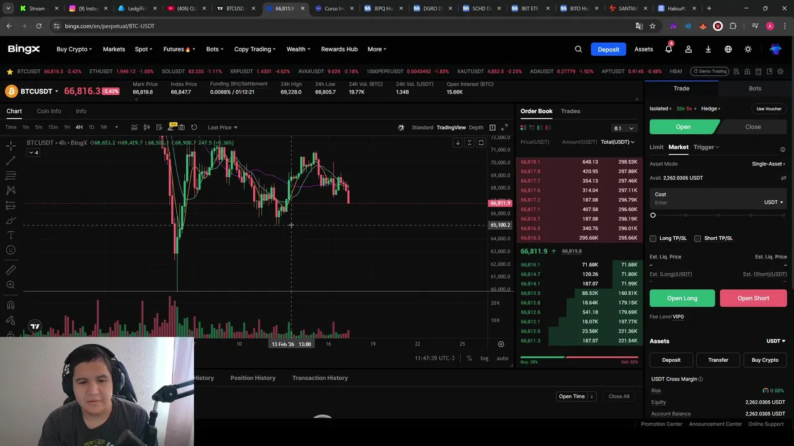Toggle log scale on chart

tap(484, 358)
